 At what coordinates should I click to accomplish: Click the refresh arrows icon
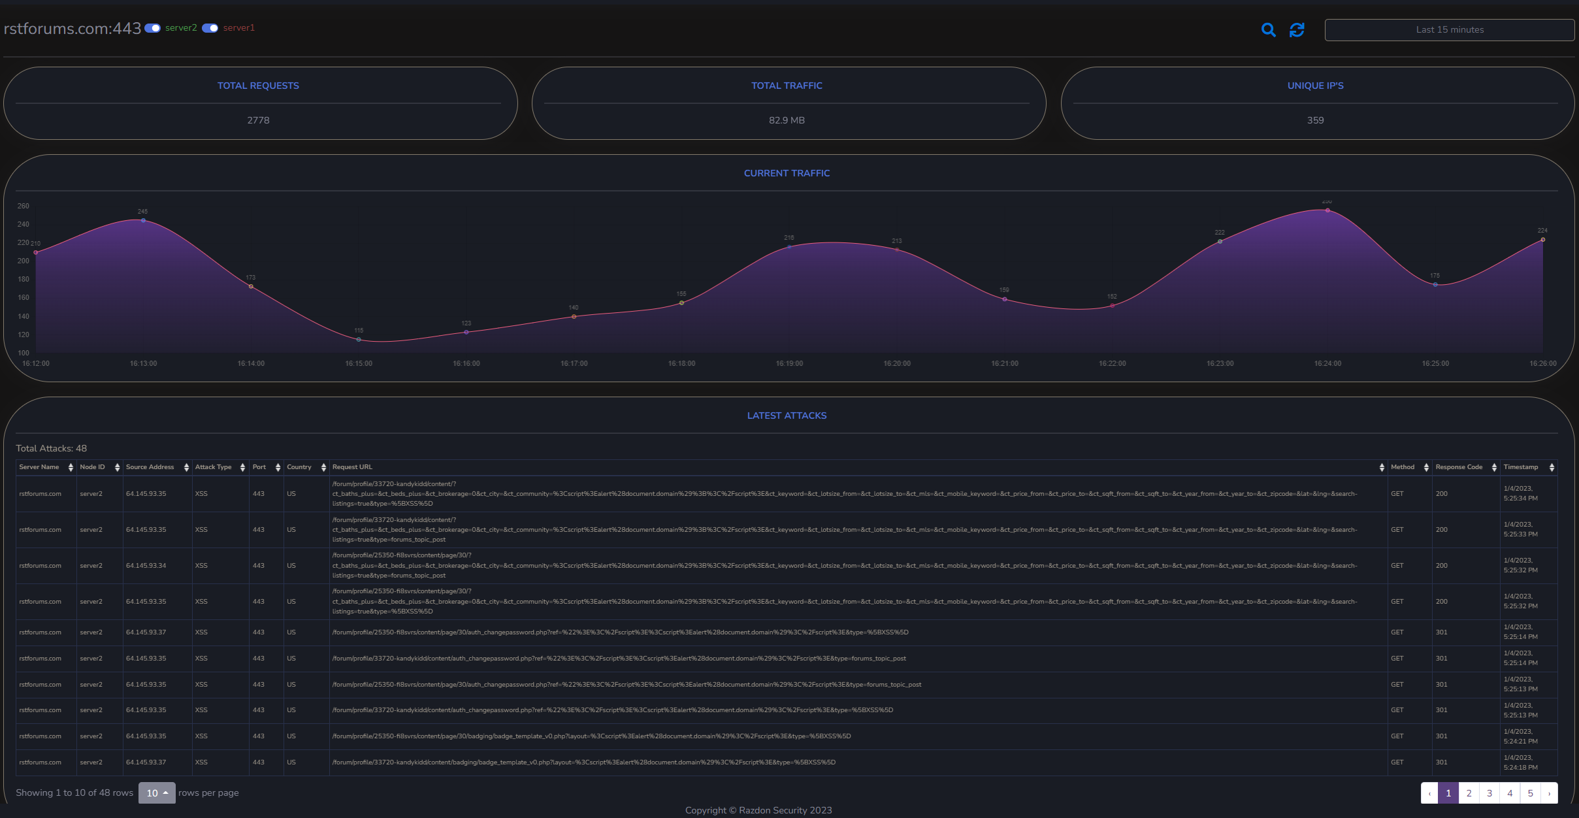[1297, 30]
